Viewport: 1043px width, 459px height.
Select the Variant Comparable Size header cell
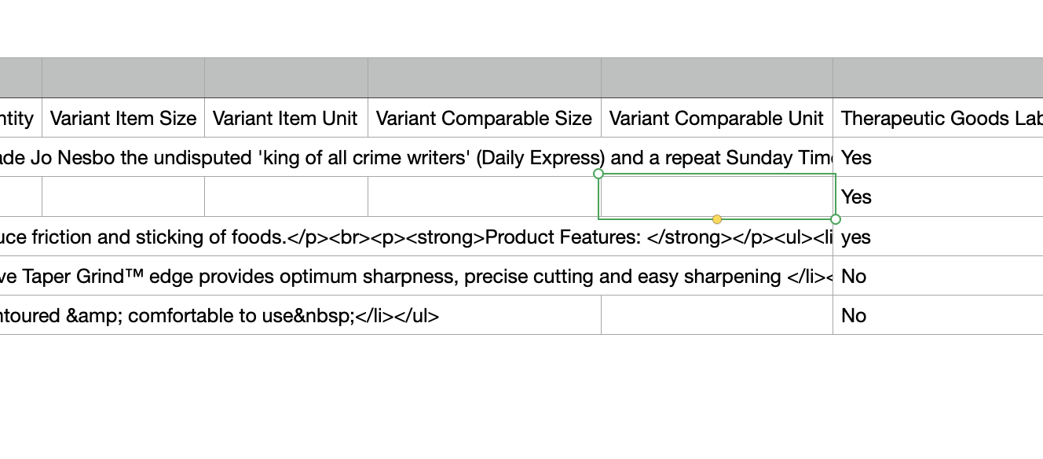485,118
